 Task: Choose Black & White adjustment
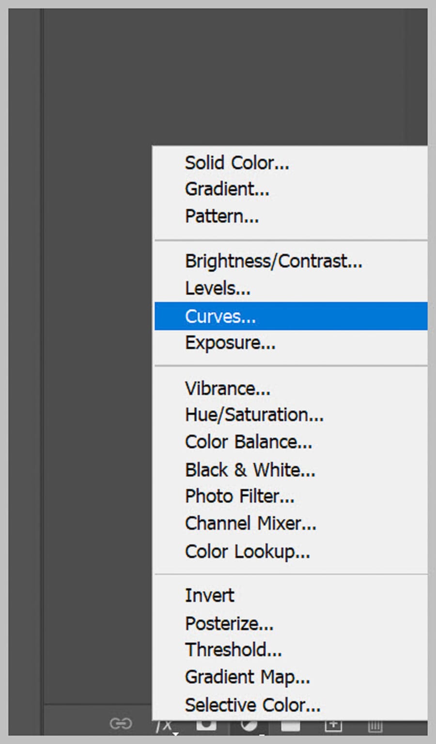click(x=250, y=470)
